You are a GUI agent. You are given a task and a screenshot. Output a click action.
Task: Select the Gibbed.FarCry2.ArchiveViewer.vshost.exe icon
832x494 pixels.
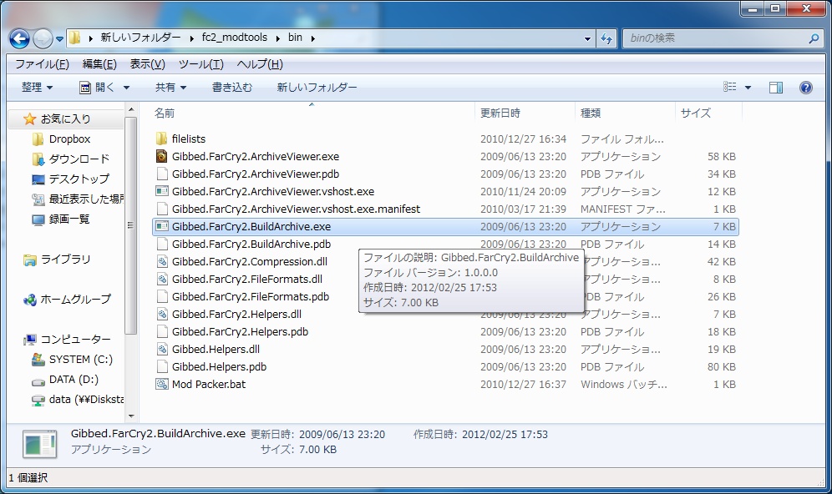point(162,191)
